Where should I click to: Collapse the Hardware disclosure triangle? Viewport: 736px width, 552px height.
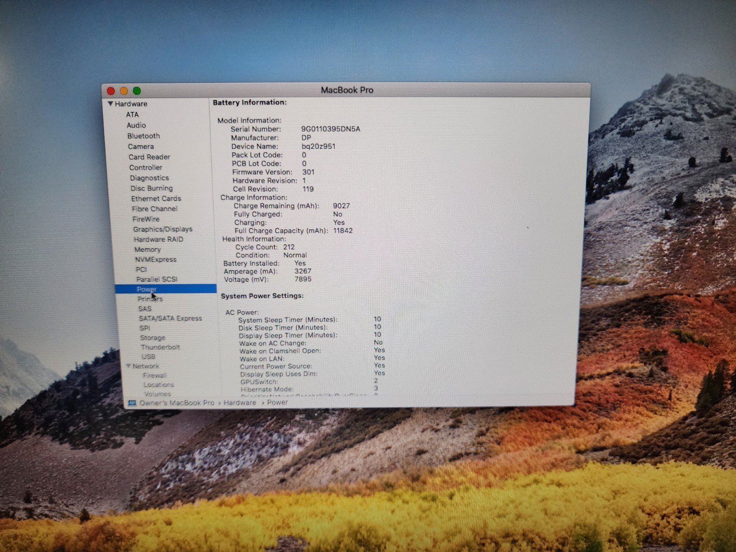[x=110, y=104]
